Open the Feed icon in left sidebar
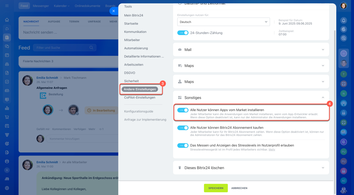This screenshot has height=195, width=354. (x=7, y=37)
